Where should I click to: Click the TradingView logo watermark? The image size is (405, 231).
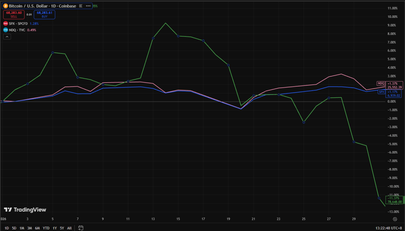click(x=25, y=210)
